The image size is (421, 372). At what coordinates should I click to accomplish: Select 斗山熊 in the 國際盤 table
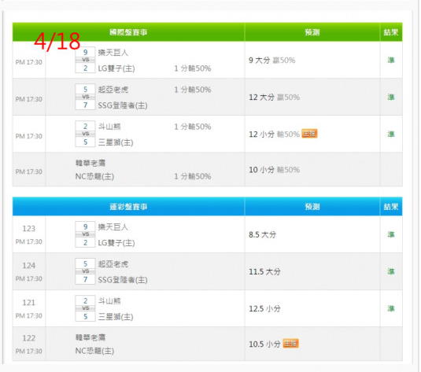coord(109,127)
